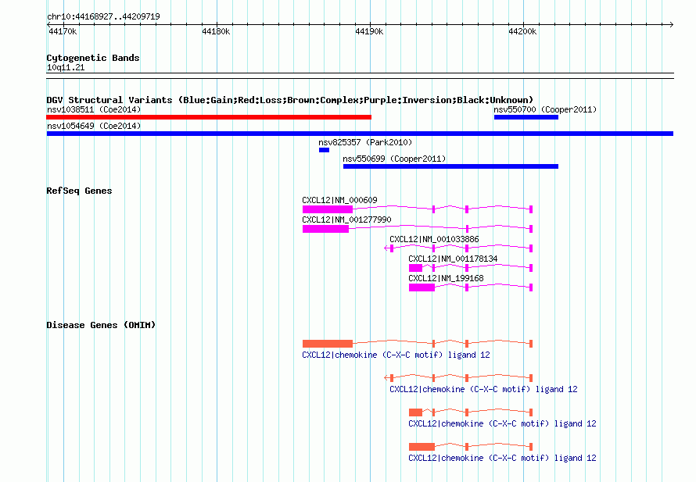Viewport: 696px width, 482px height.
Task: Click the red nsv1038511 loss variant bar
Action: pos(209,117)
